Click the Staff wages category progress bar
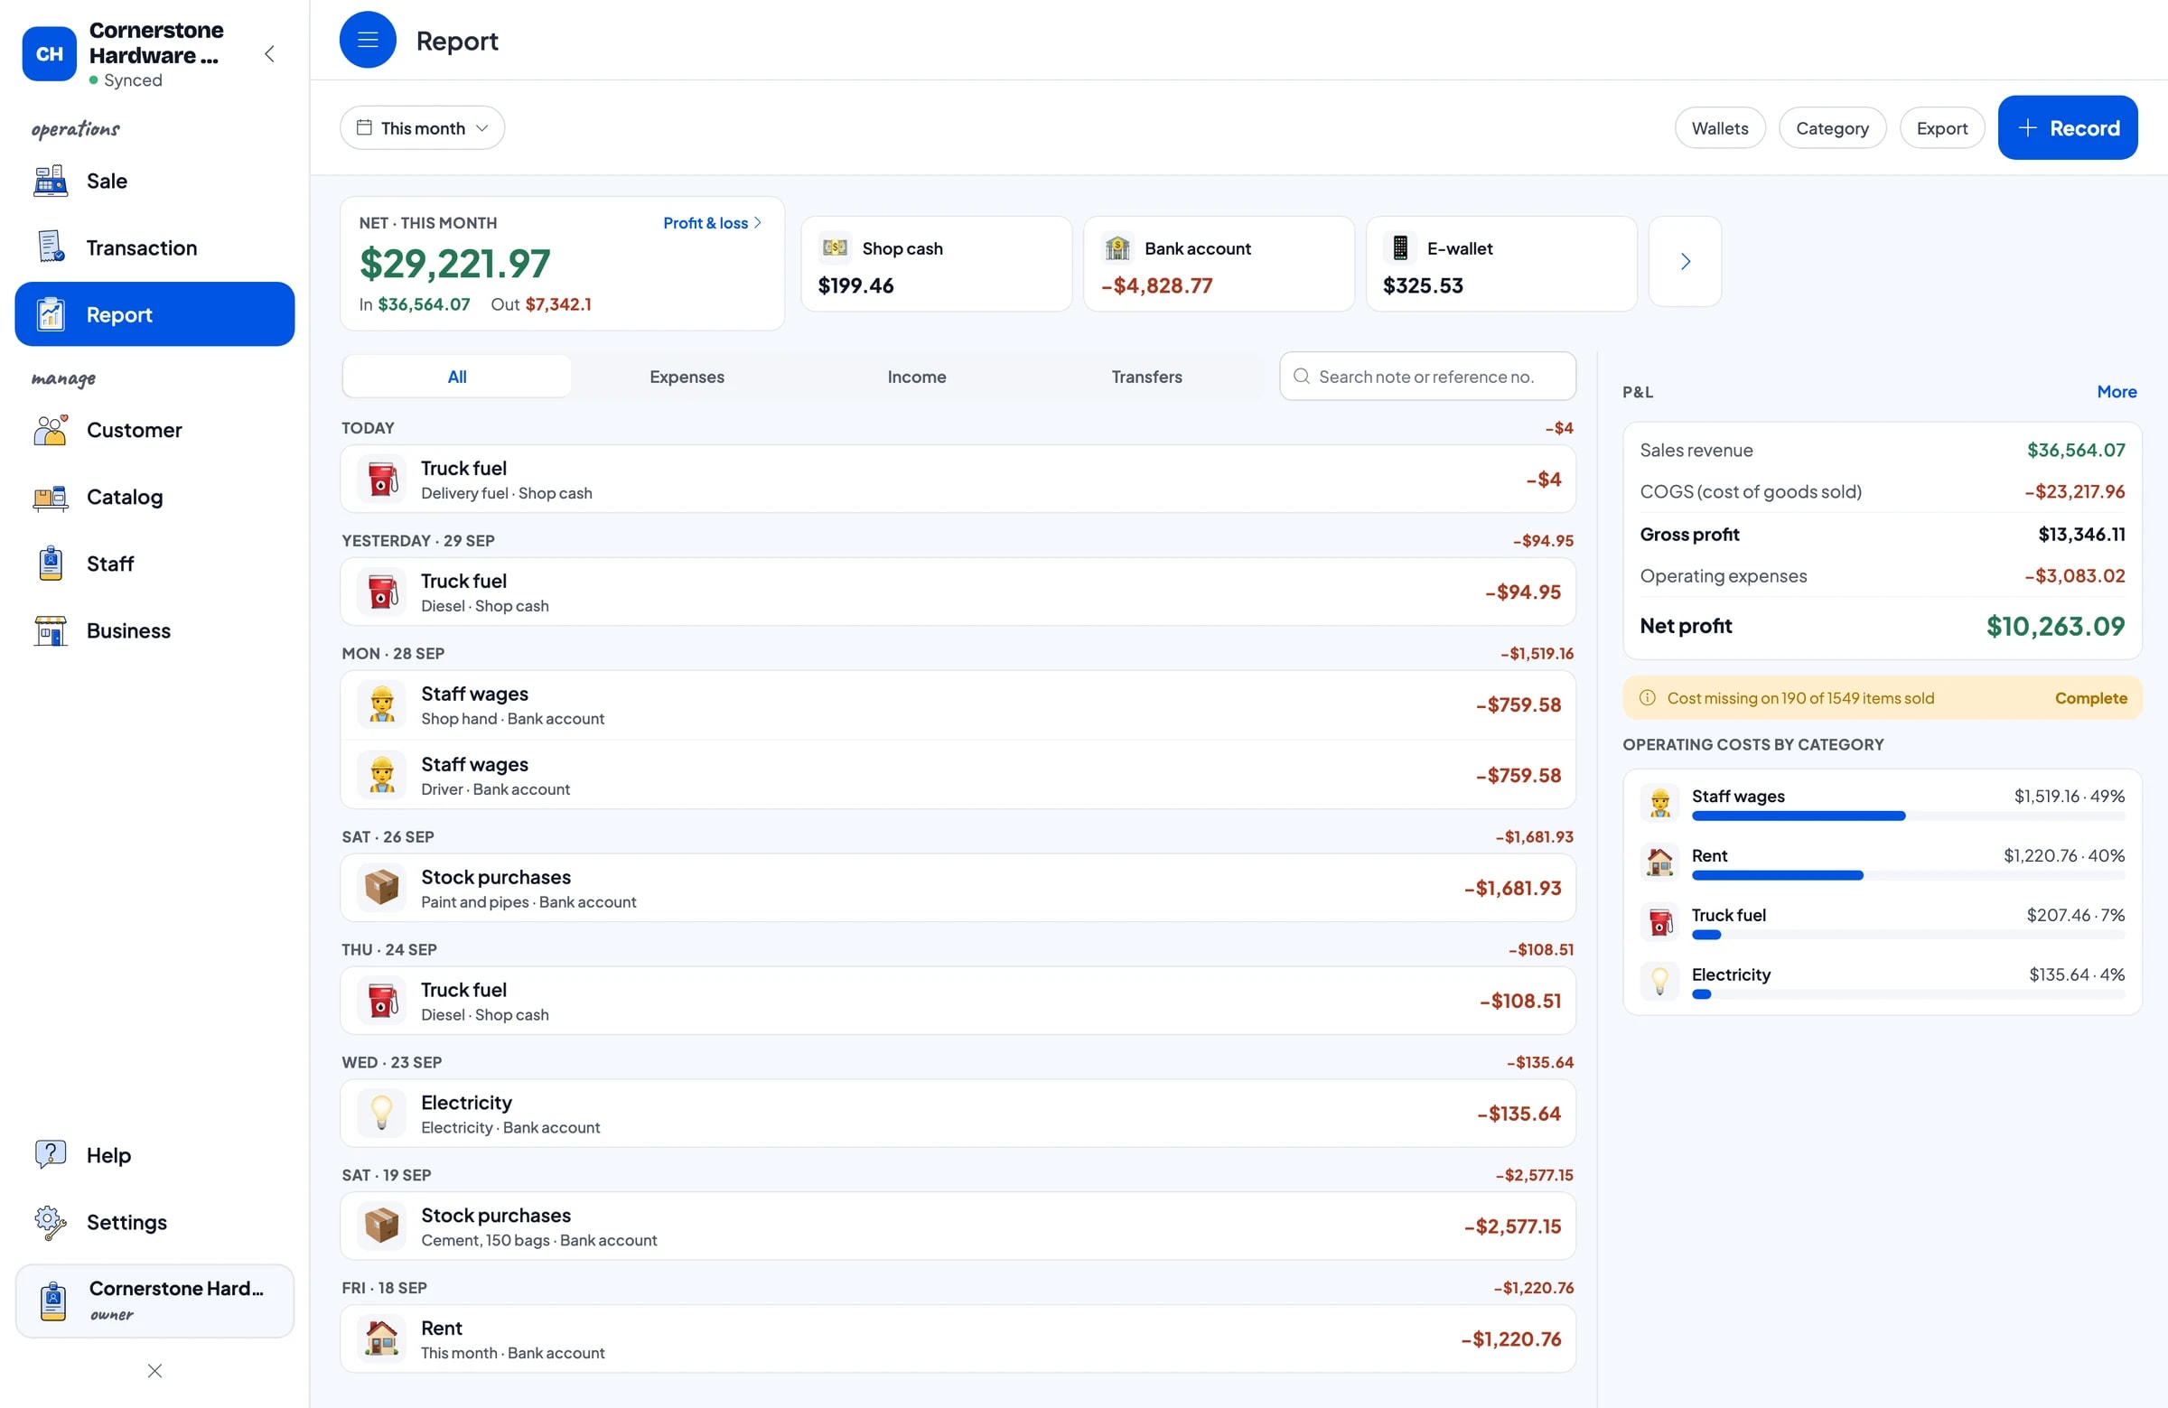 tap(1909, 816)
